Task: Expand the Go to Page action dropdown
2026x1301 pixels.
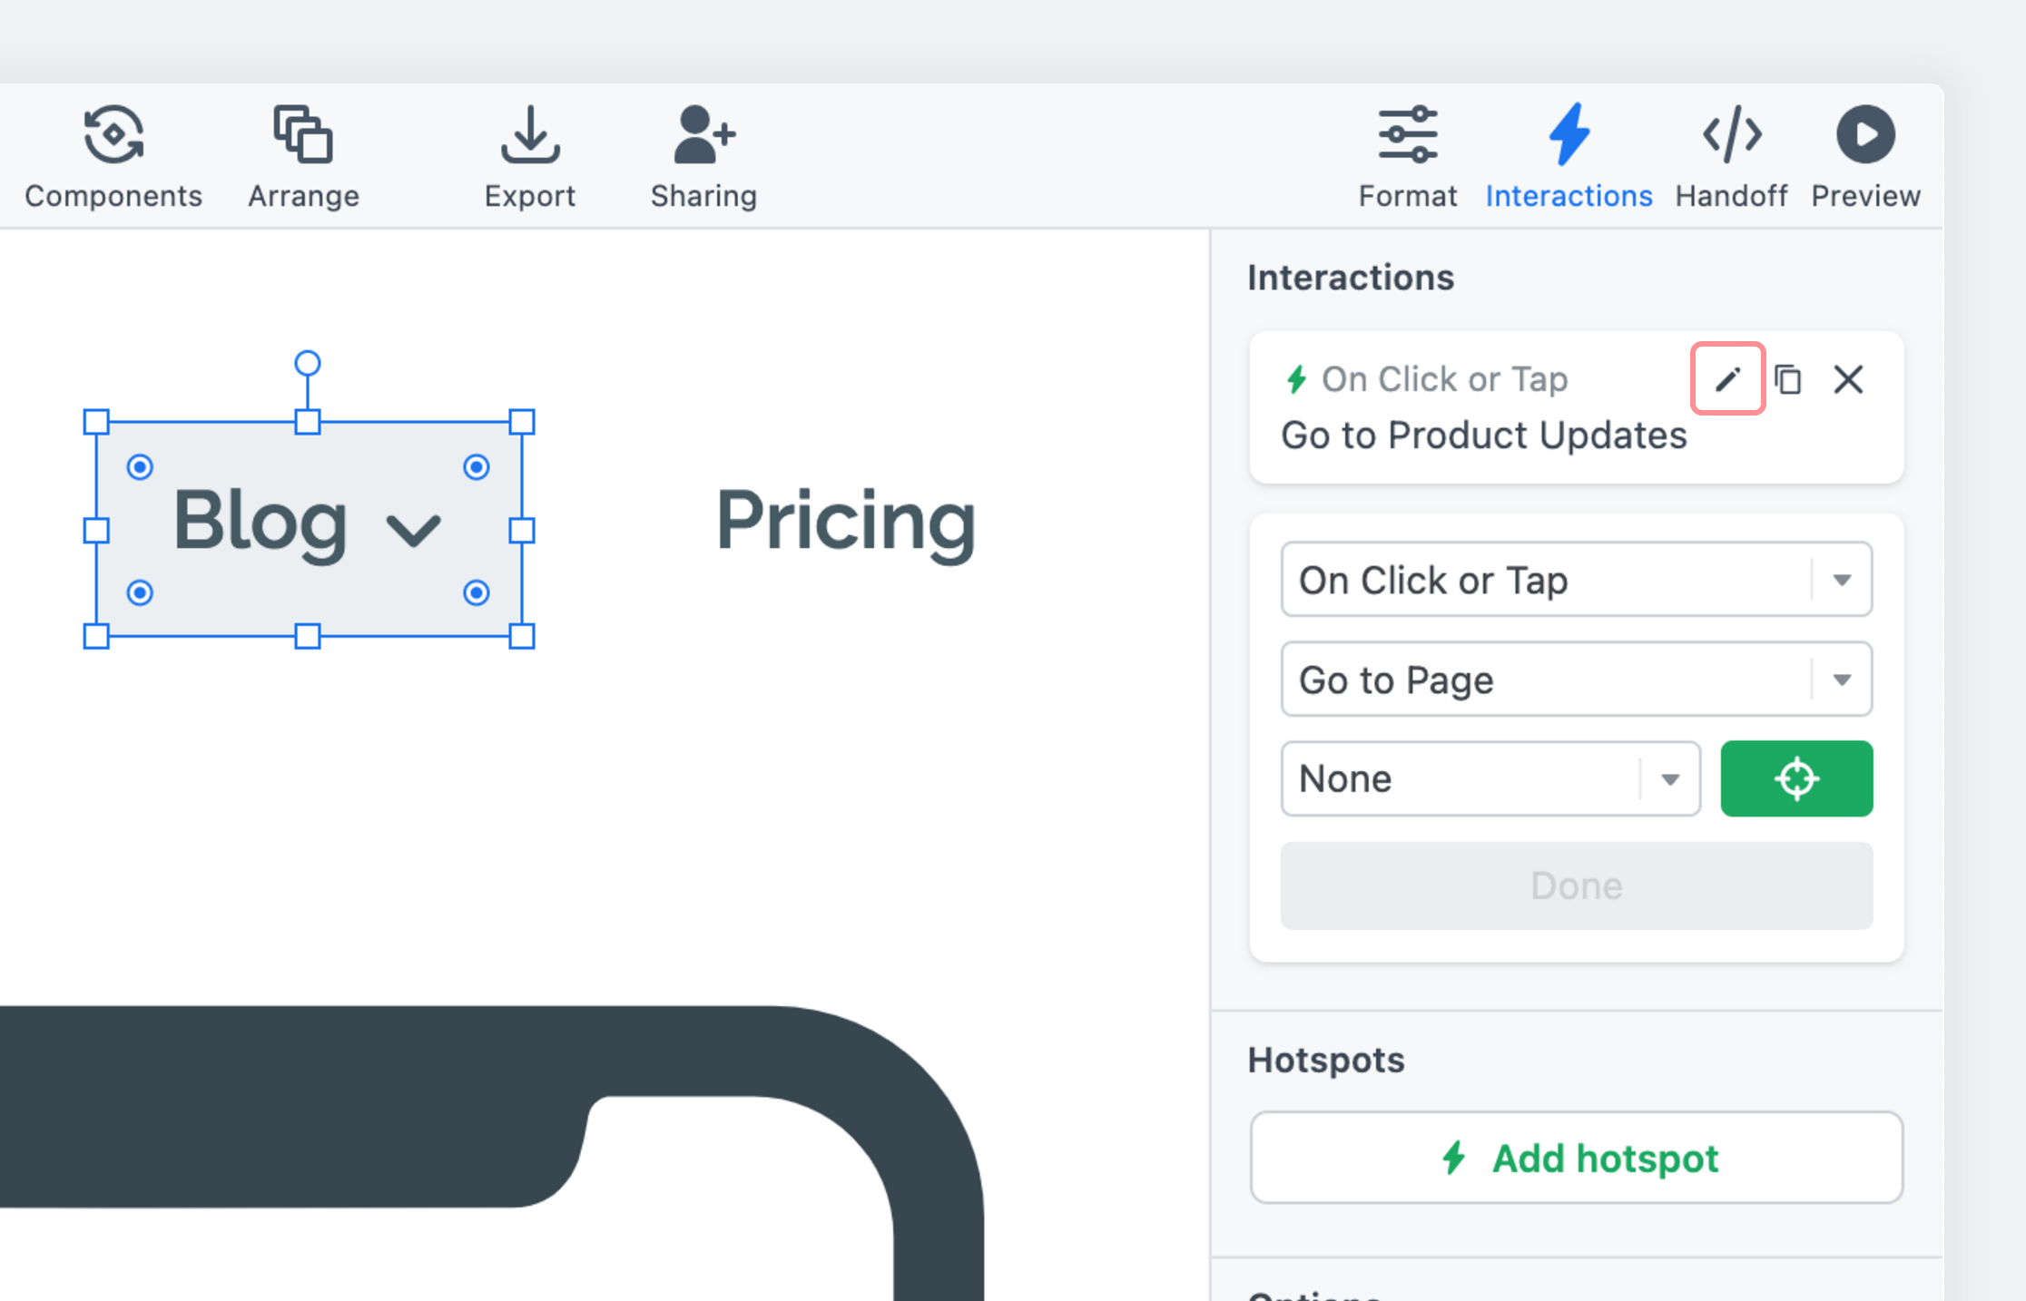Action: pyautogui.click(x=1576, y=680)
